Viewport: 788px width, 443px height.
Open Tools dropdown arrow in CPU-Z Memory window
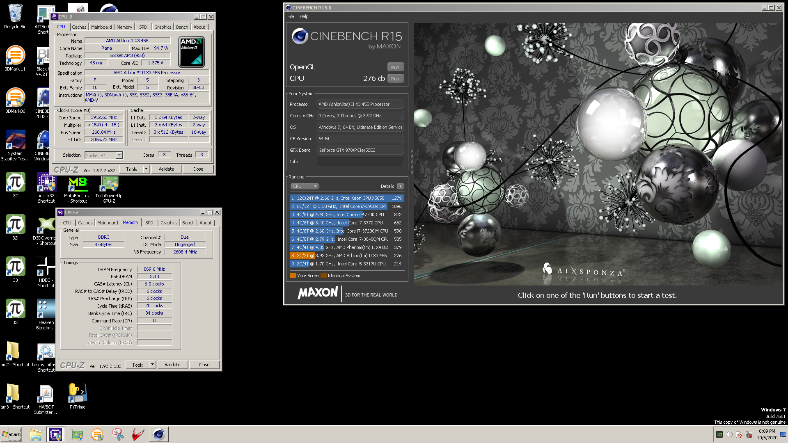pyautogui.click(x=152, y=365)
